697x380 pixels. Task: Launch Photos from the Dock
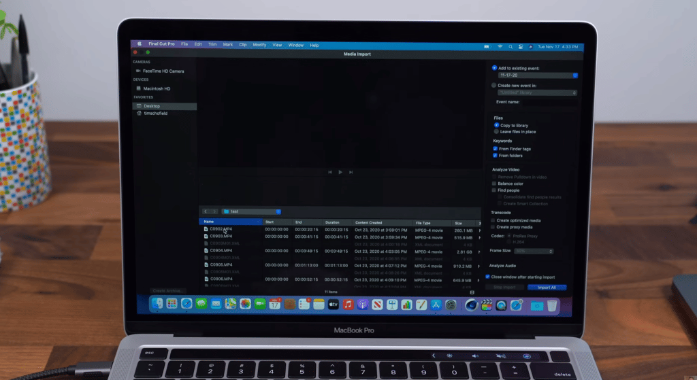coord(245,304)
